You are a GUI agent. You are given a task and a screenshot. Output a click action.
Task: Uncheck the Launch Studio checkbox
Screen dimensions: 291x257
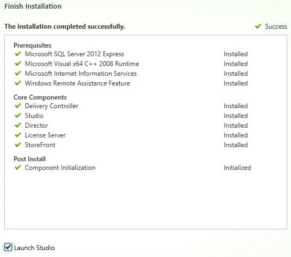click(x=8, y=247)
